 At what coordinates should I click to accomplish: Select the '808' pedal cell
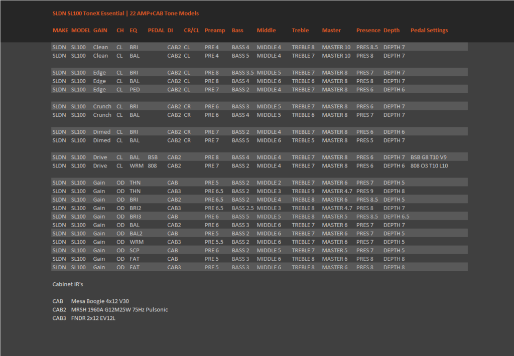pyautogui.click(x=152, y=166)
